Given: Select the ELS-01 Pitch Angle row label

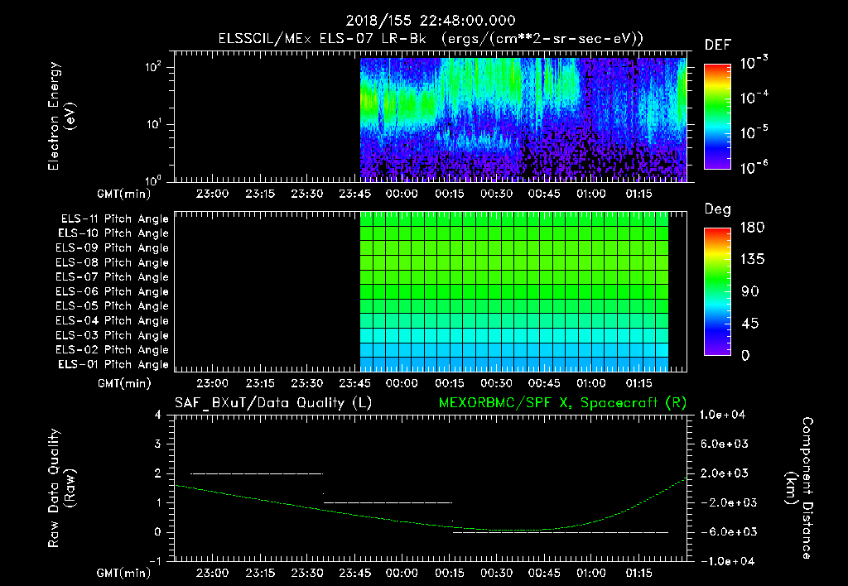Looking at the screenshot, I should click(x=113, y=364).
